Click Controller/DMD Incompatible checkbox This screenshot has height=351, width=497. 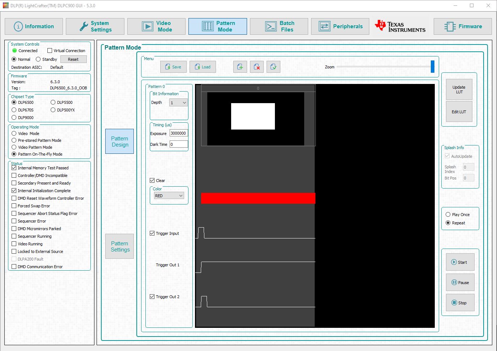pyautogui.click(x=14, y=175)
